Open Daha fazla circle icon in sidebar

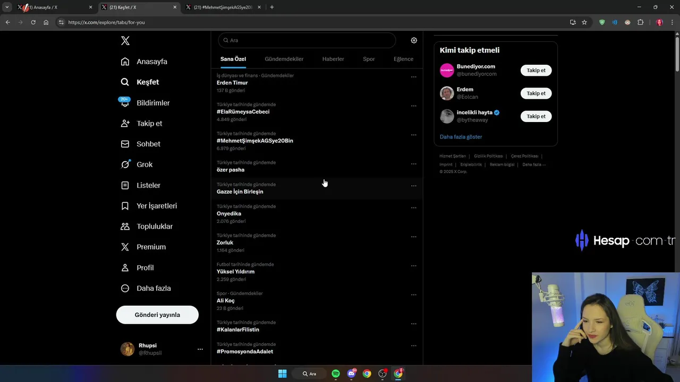pos(125,288)
